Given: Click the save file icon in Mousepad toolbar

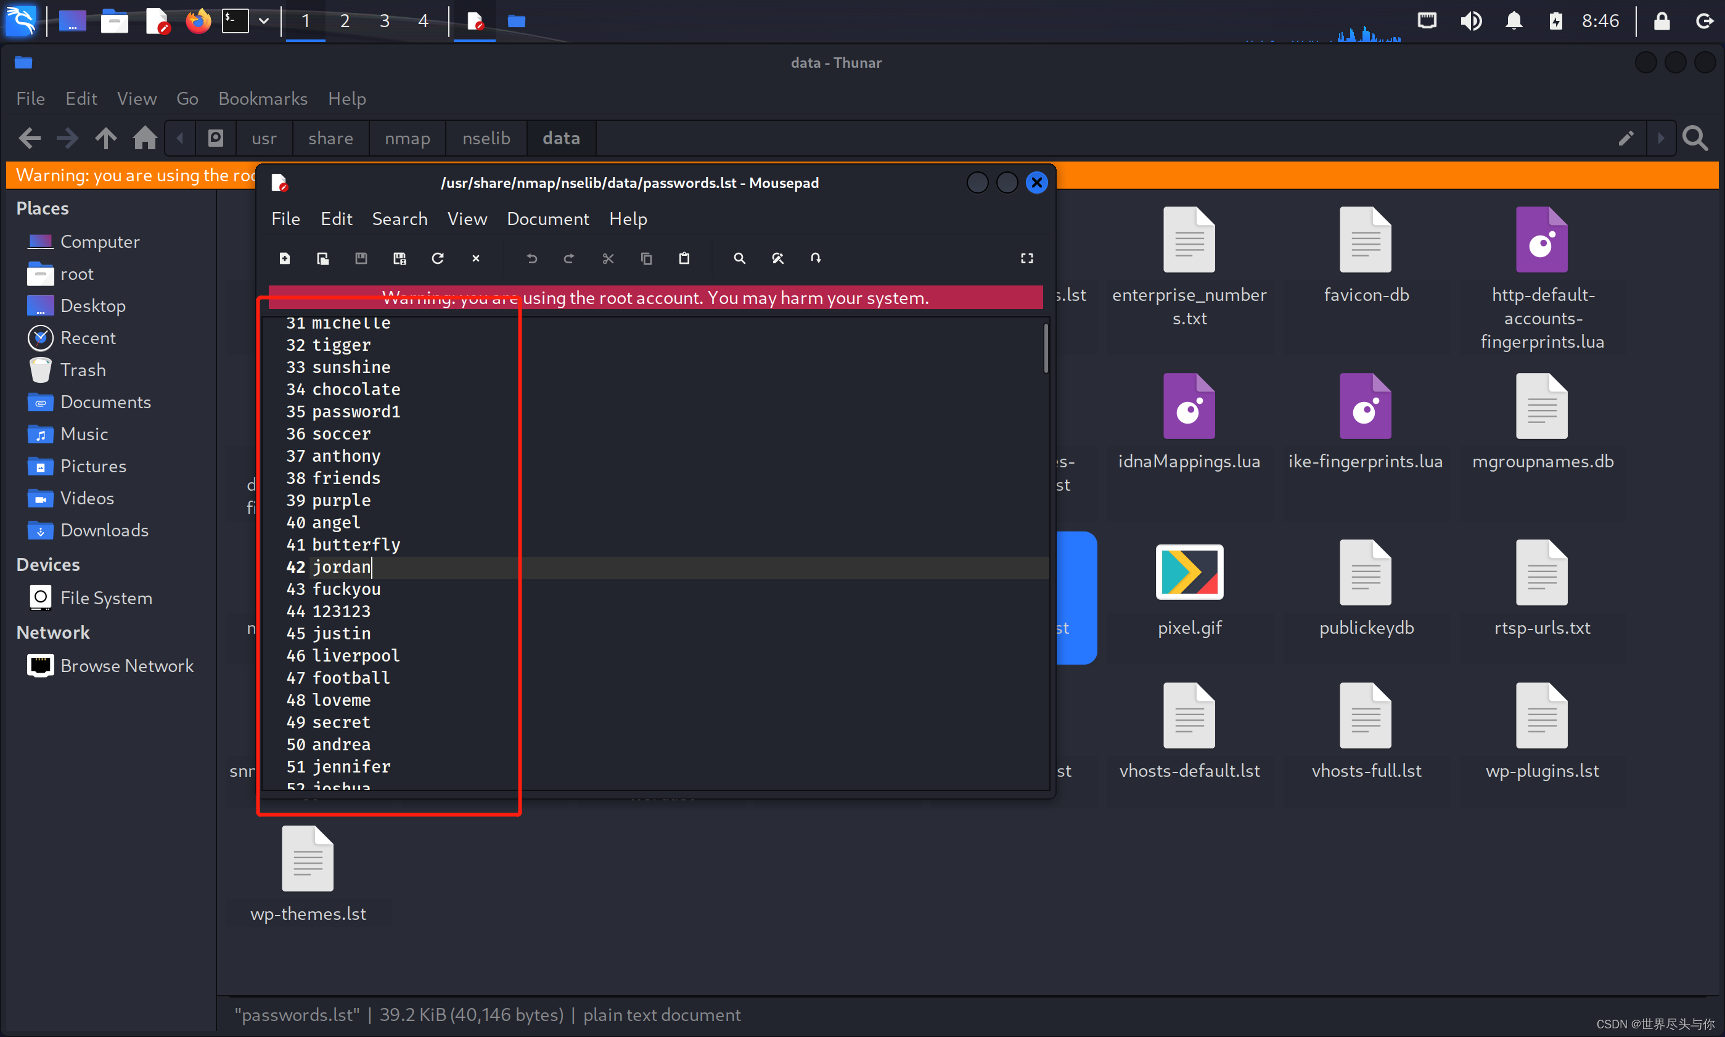Looking at the screenshot, I should [361, 258].
